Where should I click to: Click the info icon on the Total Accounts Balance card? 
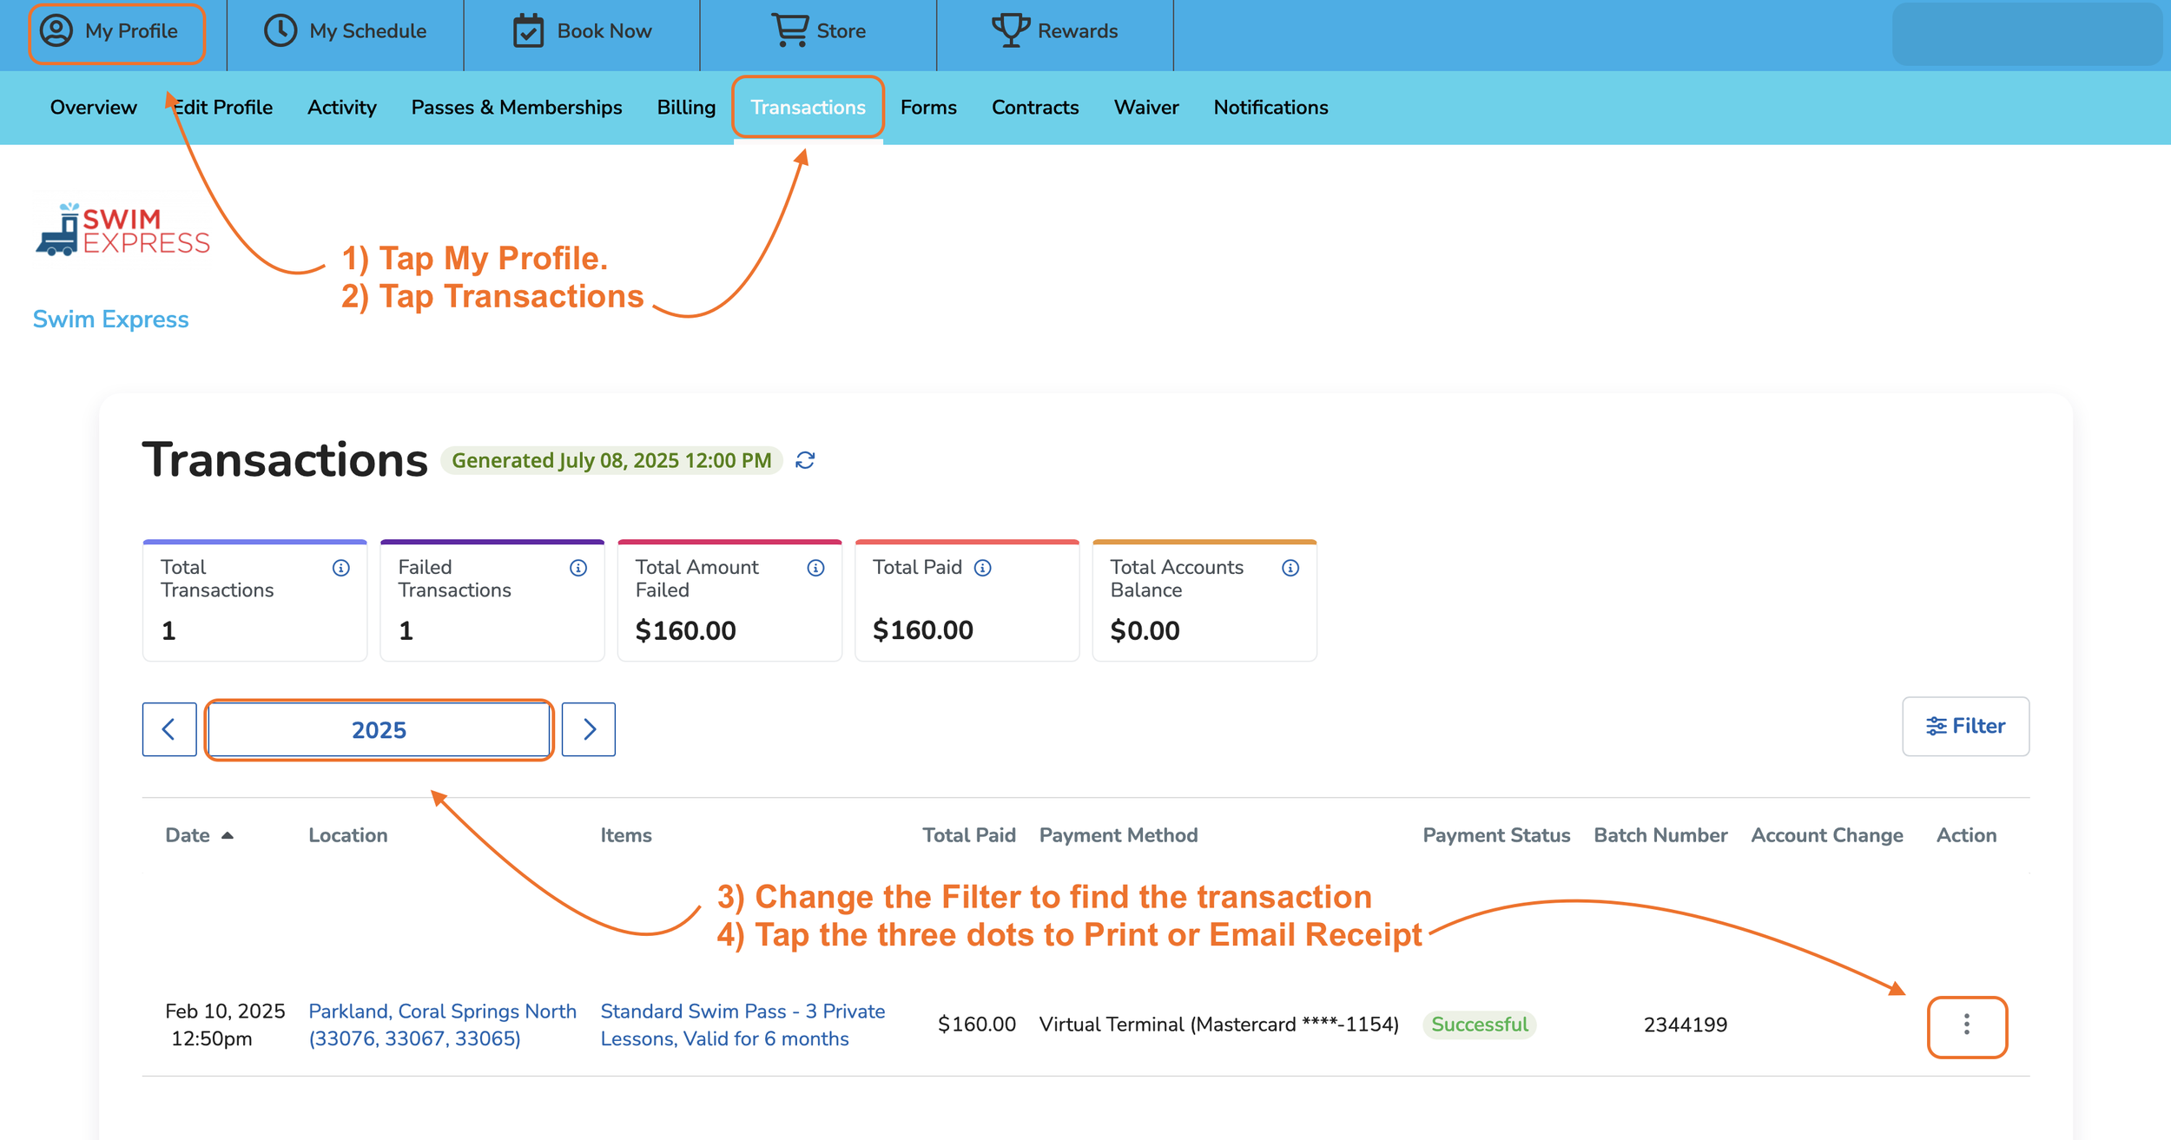[x=1290, y=568]
